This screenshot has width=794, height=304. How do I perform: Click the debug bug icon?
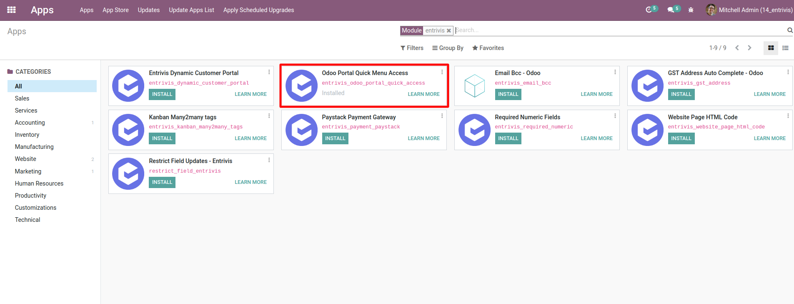click(691, 10)
